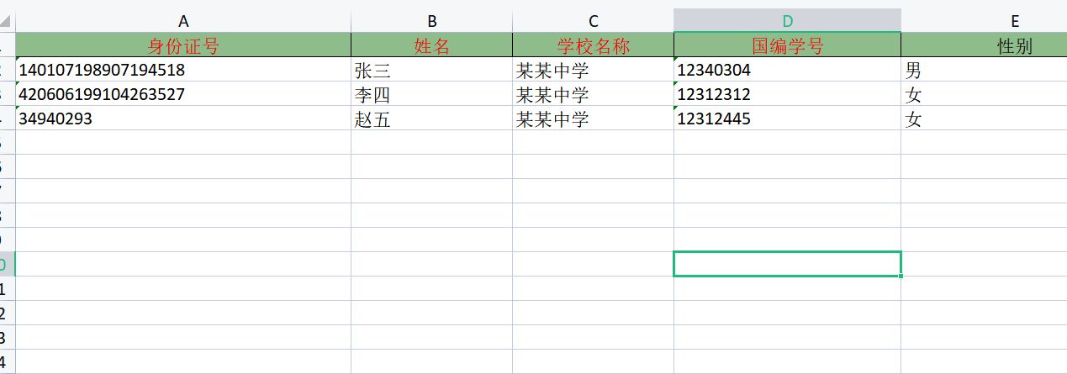The width and height of the screenshot is (1067, 374).
Task: Click the 身份证号 header cell
Action: [183, 45]
